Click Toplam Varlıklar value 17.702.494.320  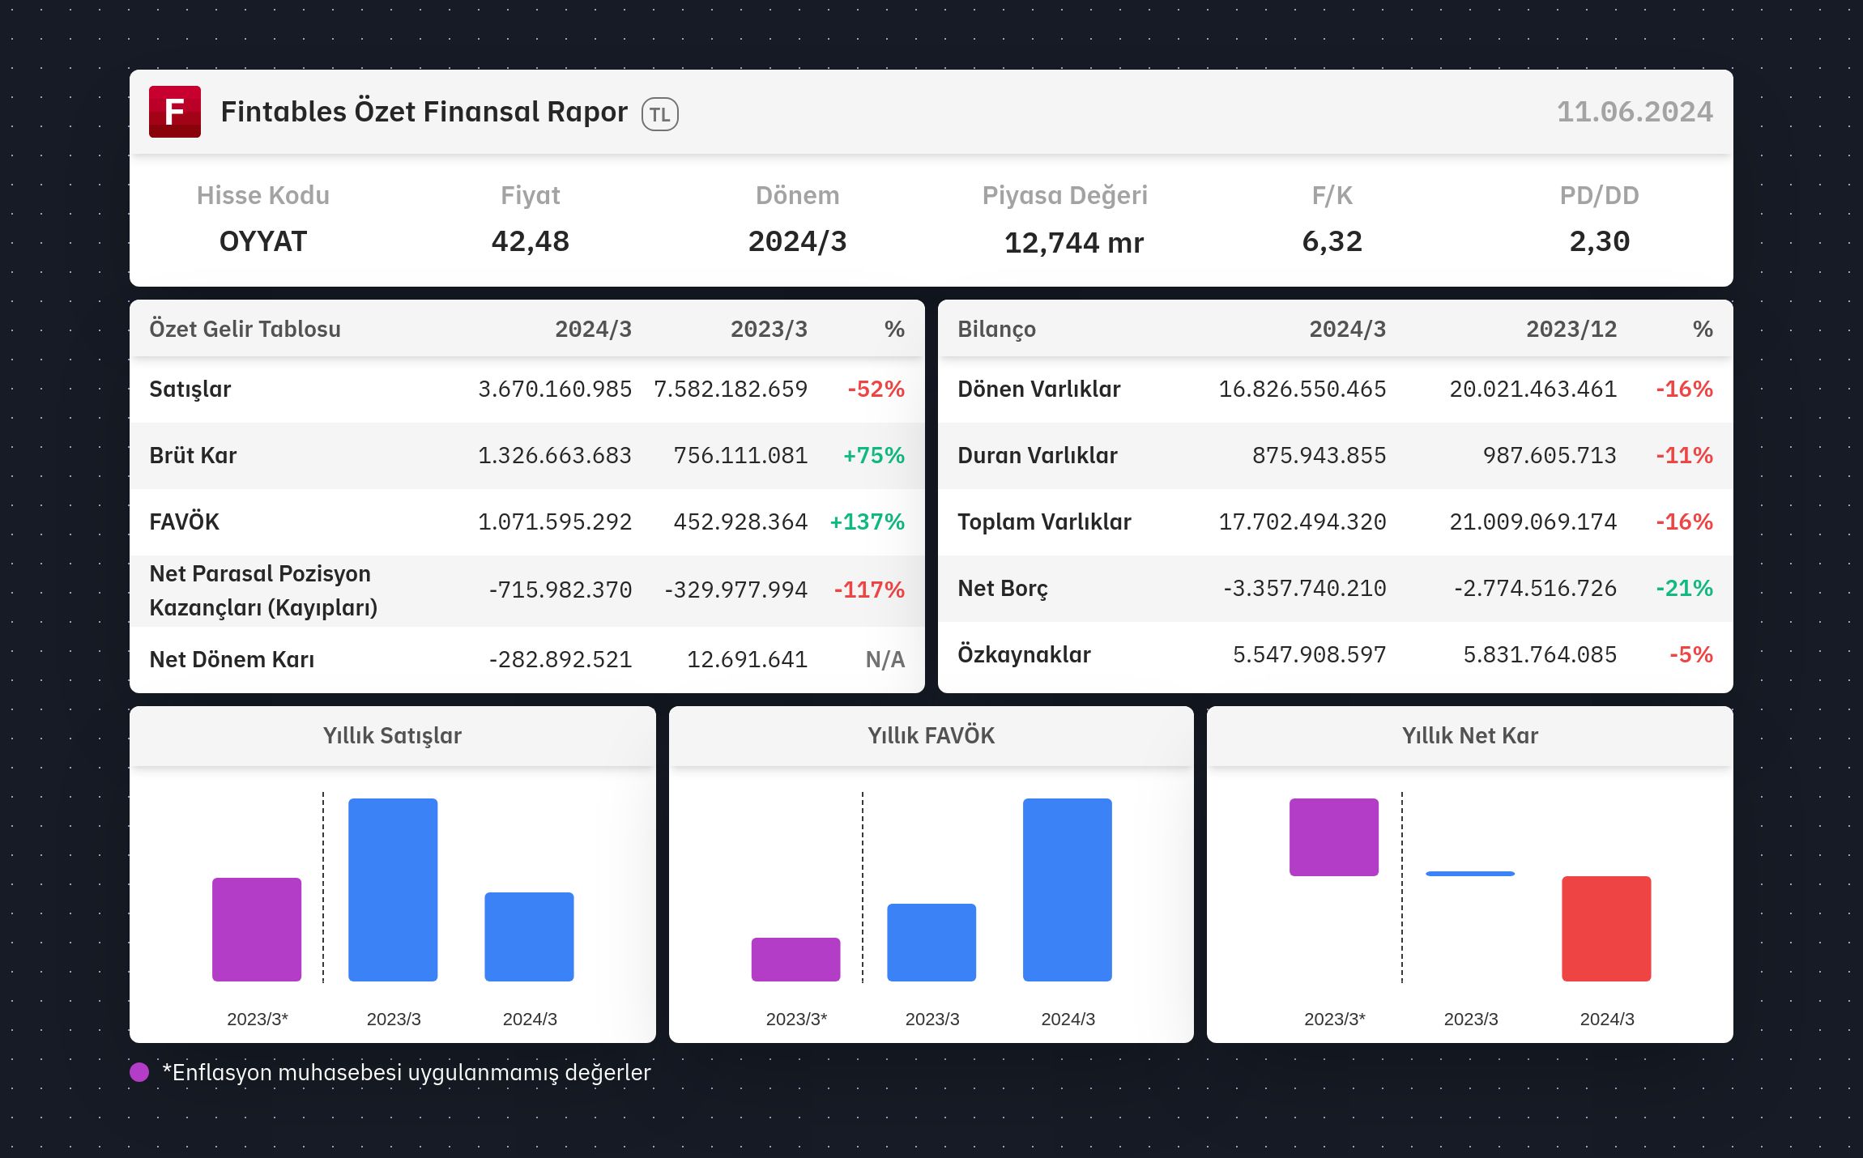(x=1302, y=522)
